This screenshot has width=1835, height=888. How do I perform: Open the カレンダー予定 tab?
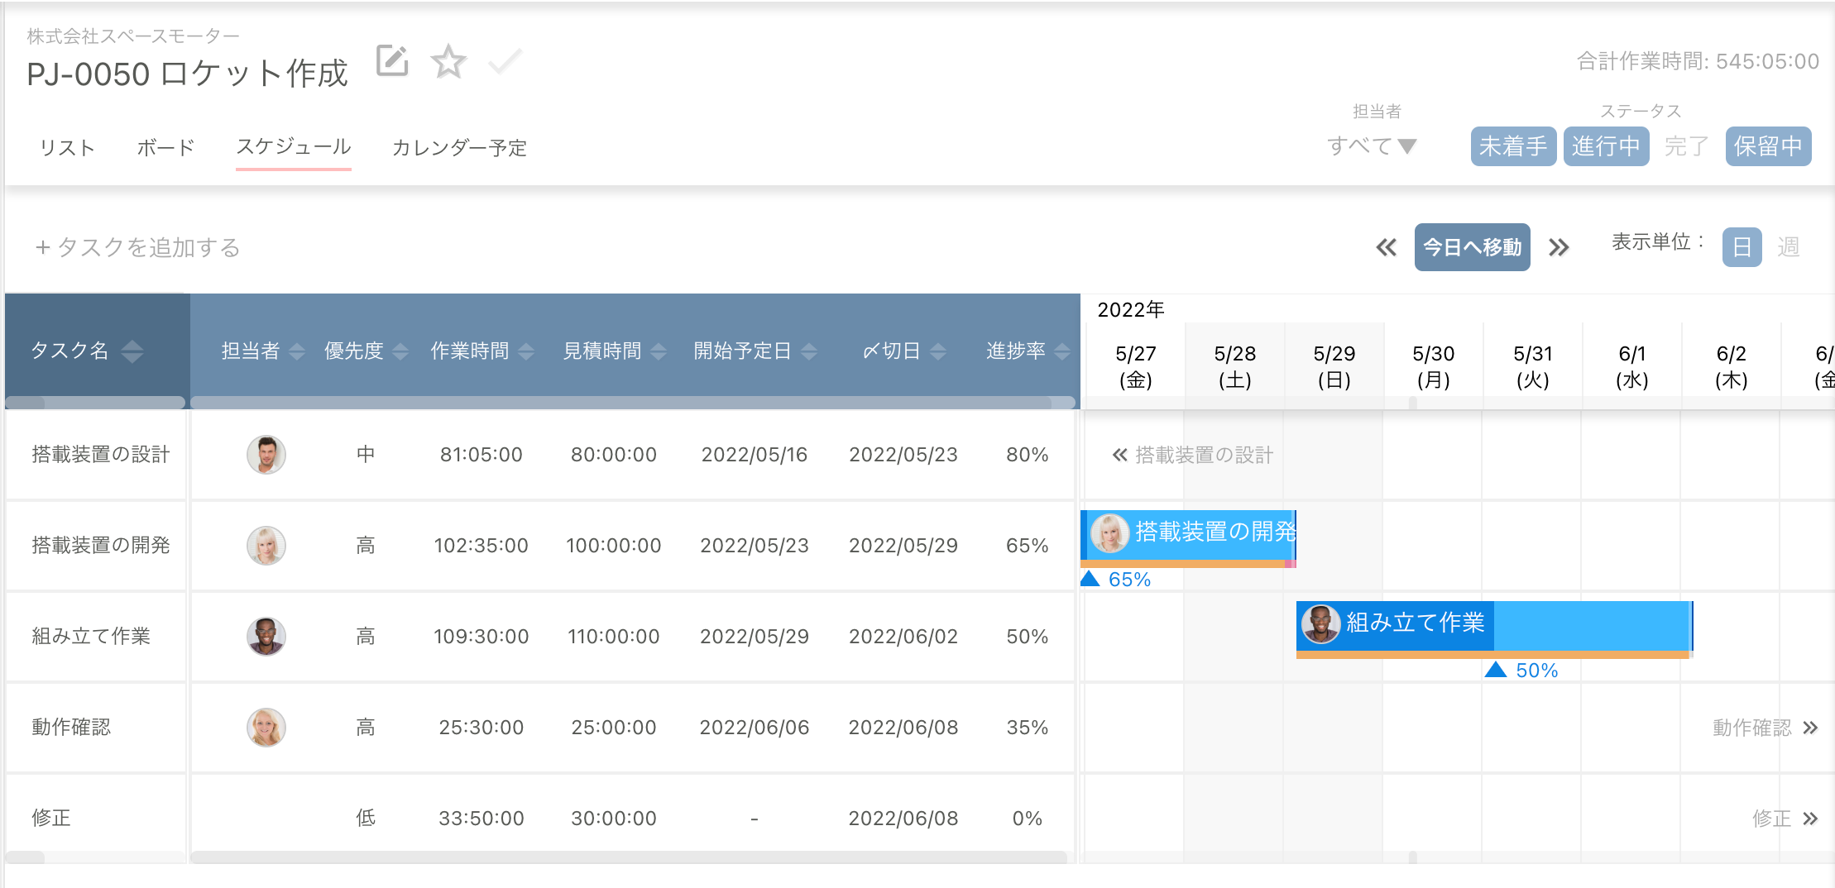tap(459, 147)
